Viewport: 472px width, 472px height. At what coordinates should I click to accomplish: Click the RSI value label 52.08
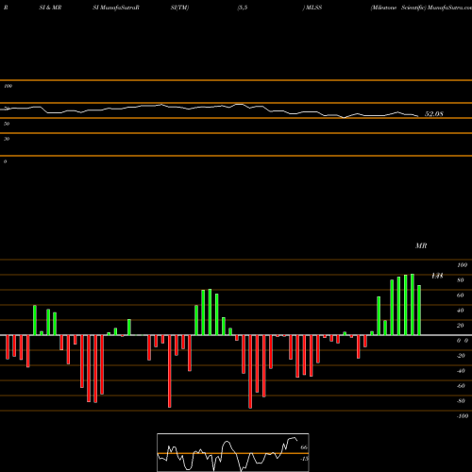(434, 114)
